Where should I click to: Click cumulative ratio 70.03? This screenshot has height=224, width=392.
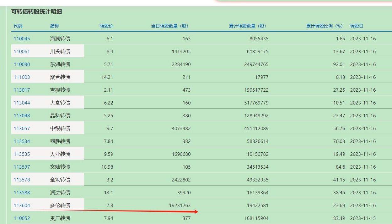[x=339, y=141]
